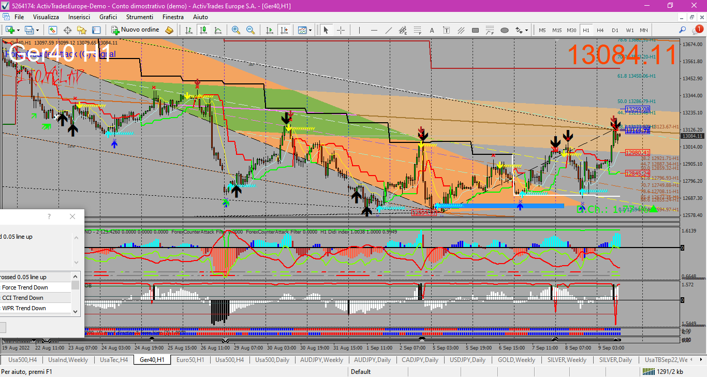
Task: Toggle chart shift
Action: [284, 30]
